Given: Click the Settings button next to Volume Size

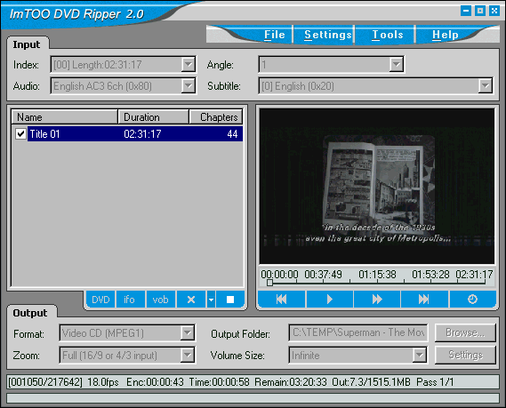Looking at the screenshot, I should 465,355.
